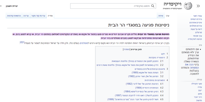Open מזנון sidebar link

[x=200, y=94]
